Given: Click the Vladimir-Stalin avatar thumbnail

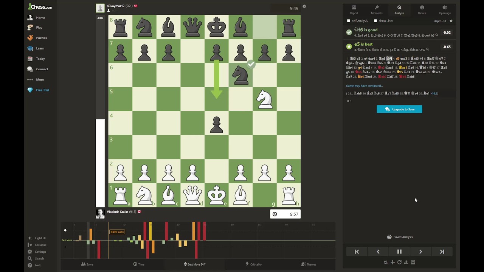Looking at the screenshot, I should (x=100, y=214).
